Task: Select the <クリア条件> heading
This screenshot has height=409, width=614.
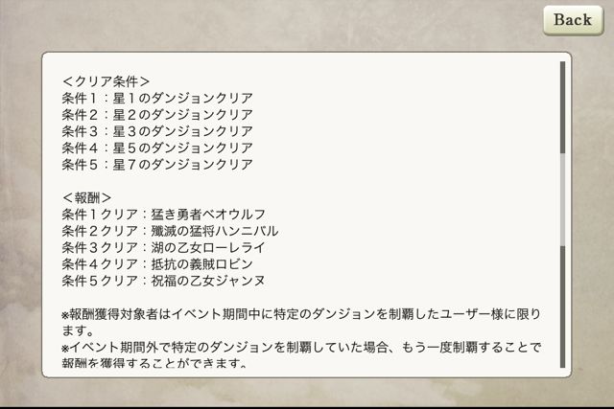Action: coord(106,81)
